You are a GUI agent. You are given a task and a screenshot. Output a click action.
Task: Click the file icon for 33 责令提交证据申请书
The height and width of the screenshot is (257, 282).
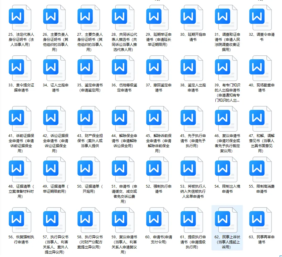click(x=20, y=68)
